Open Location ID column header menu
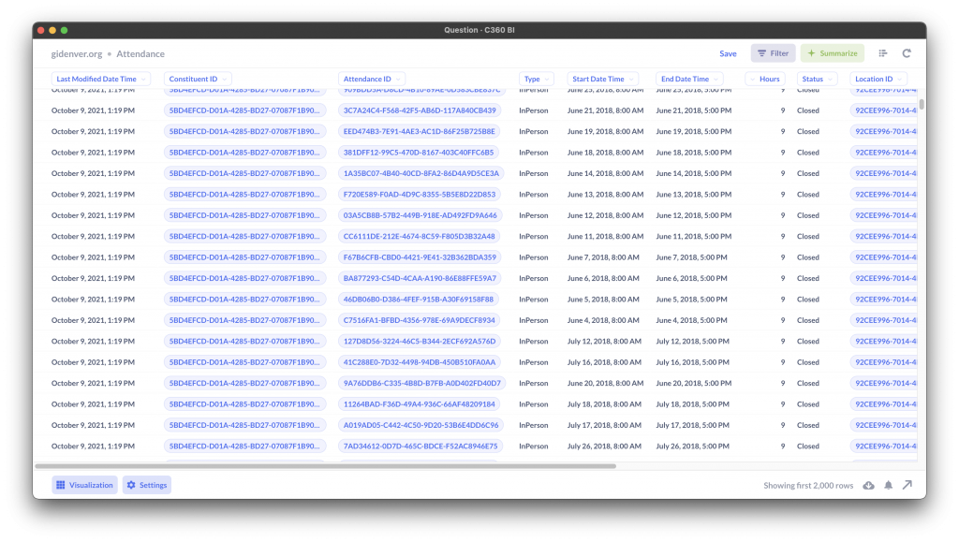The width and height of the screenshot is (959, 542). tap(878, 79)
